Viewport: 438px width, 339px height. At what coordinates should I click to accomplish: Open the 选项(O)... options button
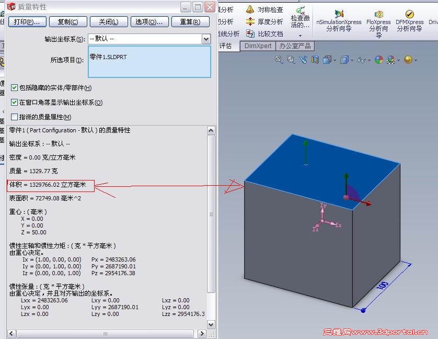149,22
